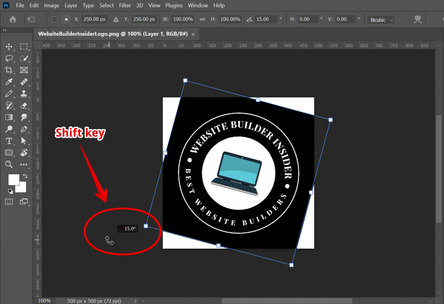Select the Move tool
This screenshot has width=444, height=304.
9,47
